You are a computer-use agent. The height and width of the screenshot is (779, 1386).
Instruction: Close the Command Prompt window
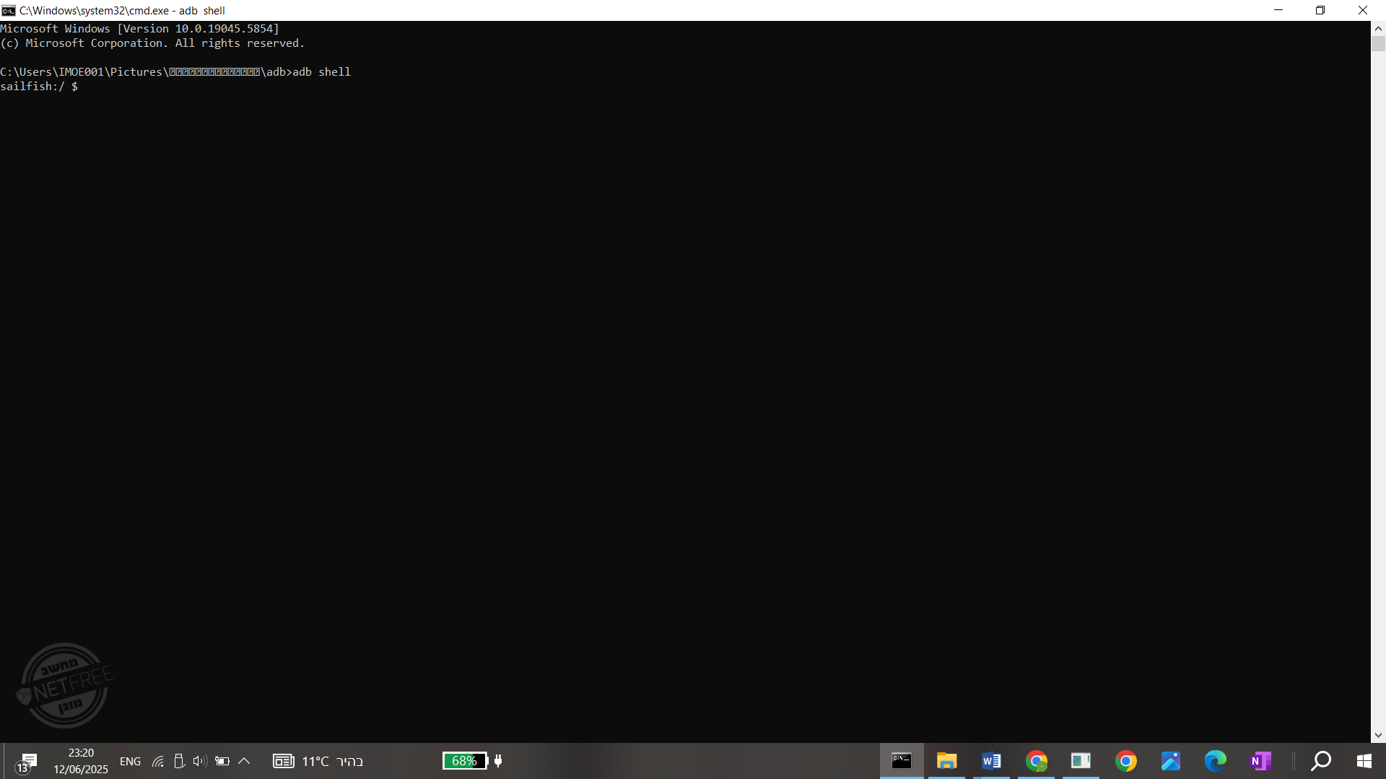pyautogui.click(x=1363, y=10)
